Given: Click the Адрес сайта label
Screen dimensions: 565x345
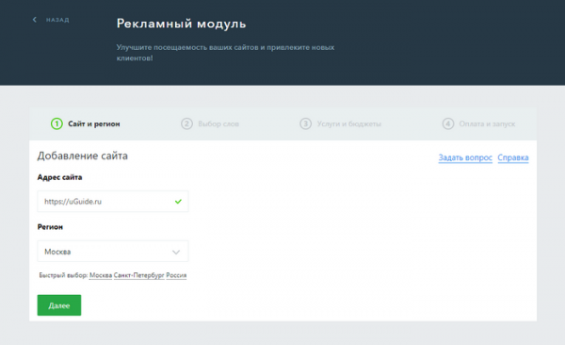Looking at the screenshot, I should (60, 177).
